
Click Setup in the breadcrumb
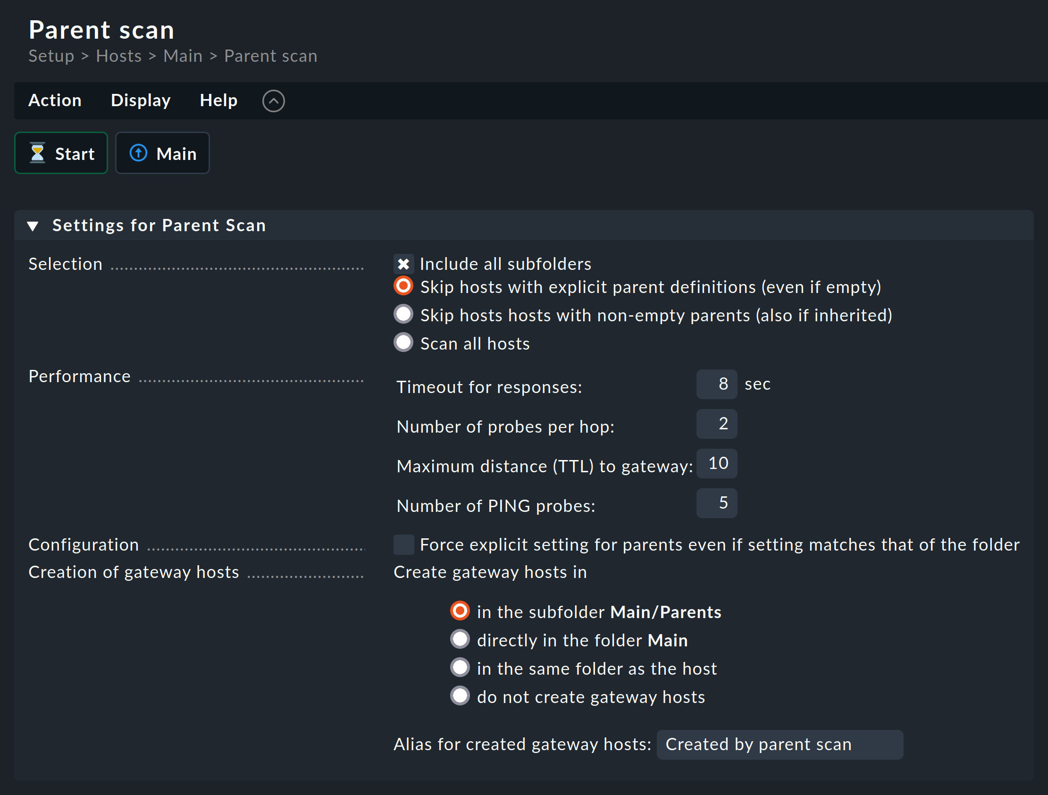51,56
